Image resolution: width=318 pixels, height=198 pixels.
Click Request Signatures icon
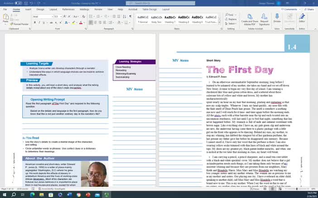click(x=264, y=19)
